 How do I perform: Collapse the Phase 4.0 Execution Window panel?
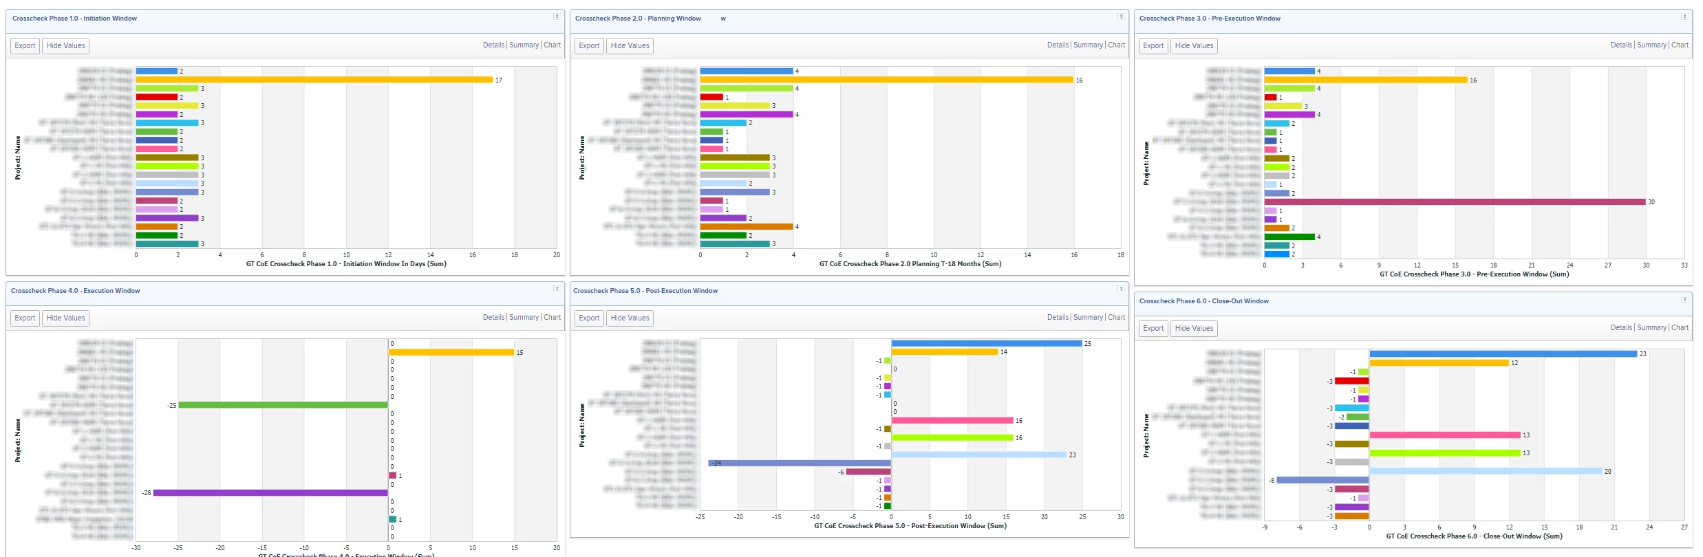pyautogui.click(x=557, y=289)
